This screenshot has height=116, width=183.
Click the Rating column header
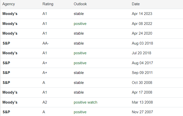pyautogui.click(x=48, y=4)
